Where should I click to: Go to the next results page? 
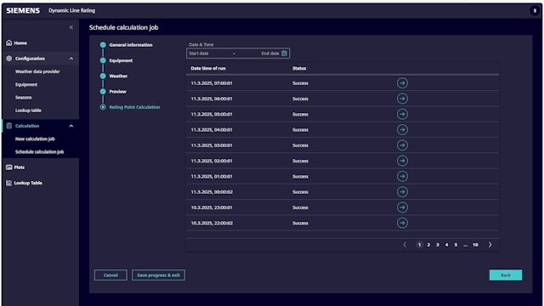[x=490, y=245]
